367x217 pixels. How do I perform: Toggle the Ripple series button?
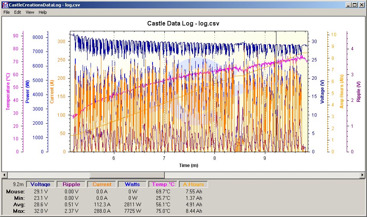71,184
